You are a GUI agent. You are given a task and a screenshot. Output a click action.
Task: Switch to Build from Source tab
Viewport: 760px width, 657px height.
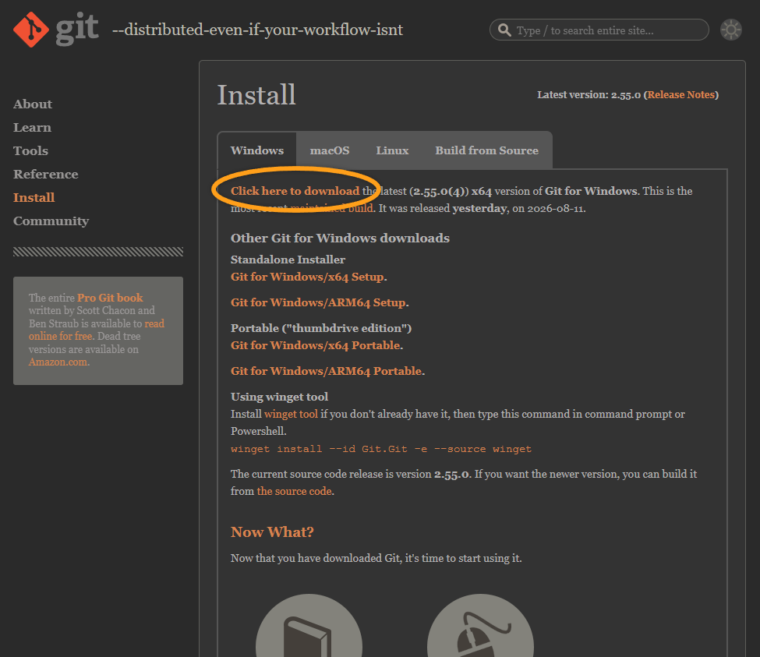[486, 150]
